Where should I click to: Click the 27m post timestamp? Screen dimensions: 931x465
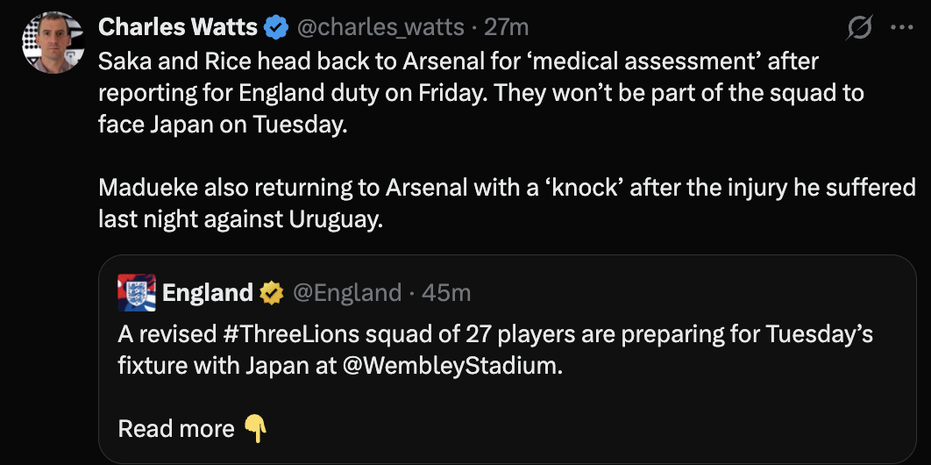(507, 28)
